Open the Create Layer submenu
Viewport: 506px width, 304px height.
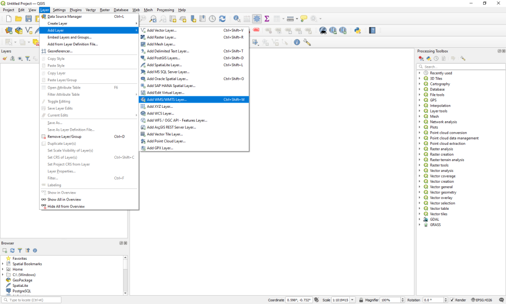click(x=89, y=23)
